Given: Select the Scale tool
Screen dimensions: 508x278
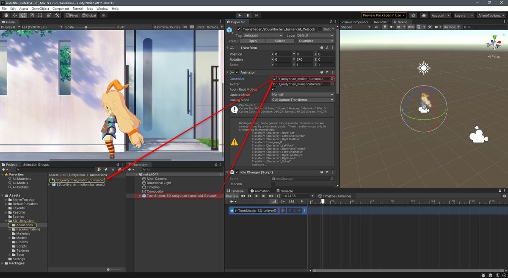Looking at the screenshot, I should pos(32,15).
